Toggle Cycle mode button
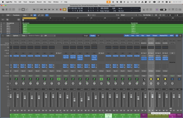 64,9
